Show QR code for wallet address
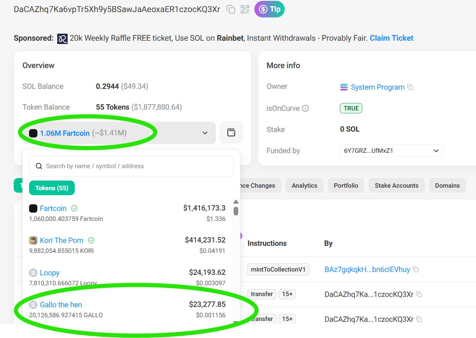 pyautogui.click(x=245, y=10)
